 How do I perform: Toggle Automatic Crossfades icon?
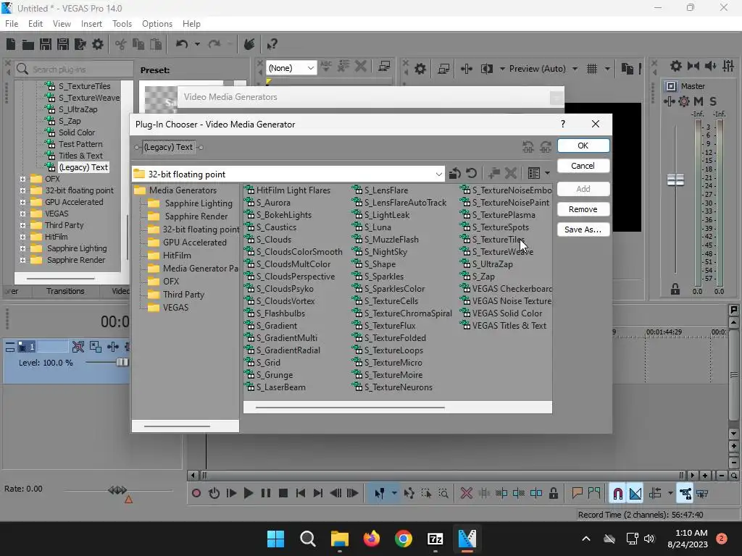[635, 494]
